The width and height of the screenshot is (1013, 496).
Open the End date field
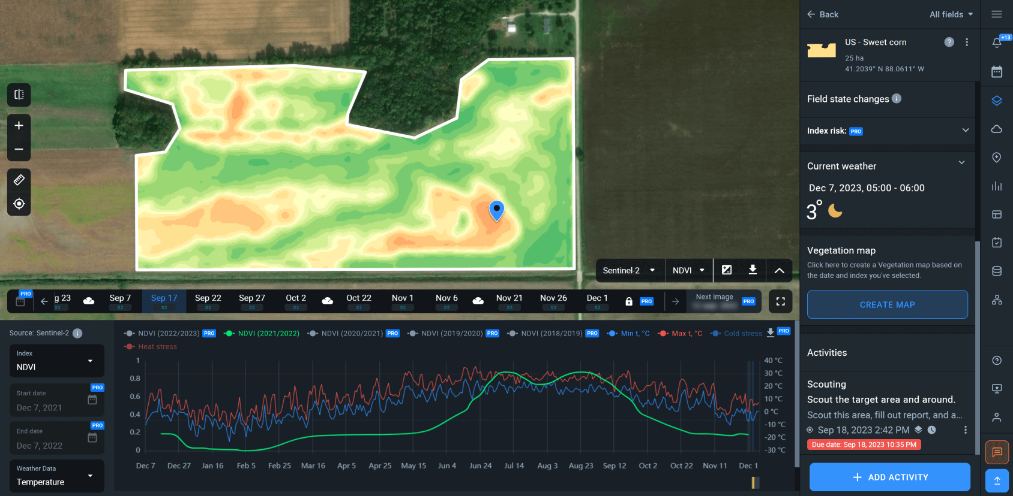point(56,438)
